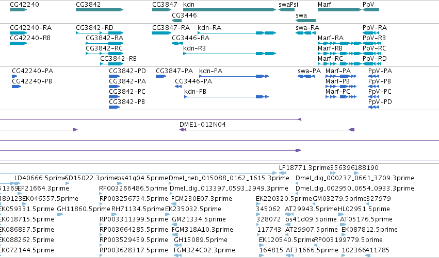Viewport: 439px width, 258px height.
Task: Select transcript swa-RA
Action: (x=306, y=33)
